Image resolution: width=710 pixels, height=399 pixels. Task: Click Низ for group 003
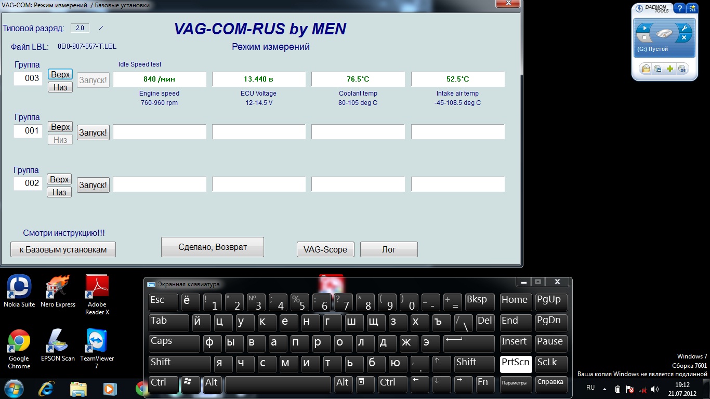coord(60,87)
